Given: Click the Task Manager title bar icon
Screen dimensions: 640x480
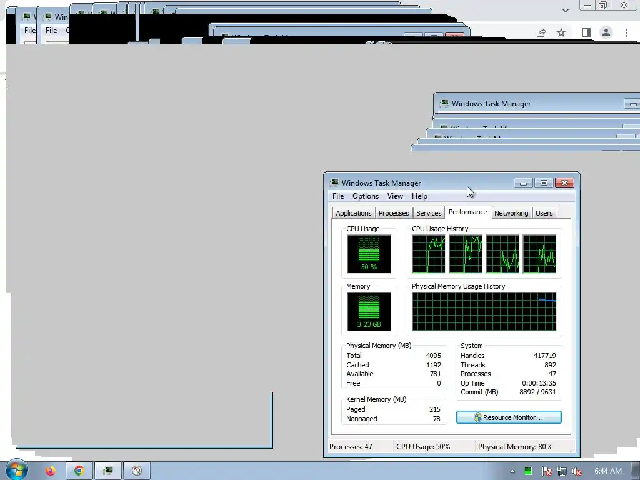Looking at the screenshot, I should pyautogui.click(x=335, y=182).
